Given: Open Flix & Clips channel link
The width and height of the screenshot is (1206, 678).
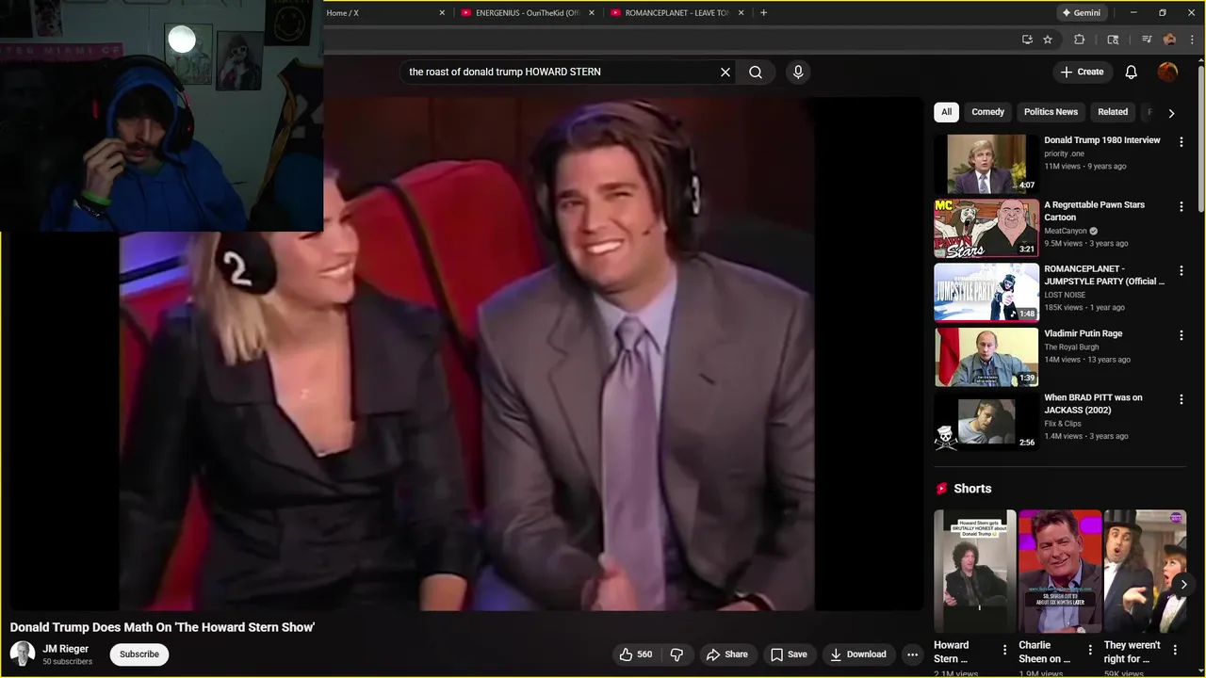Looking at the screenshot, I should (x=1063, y=424).
